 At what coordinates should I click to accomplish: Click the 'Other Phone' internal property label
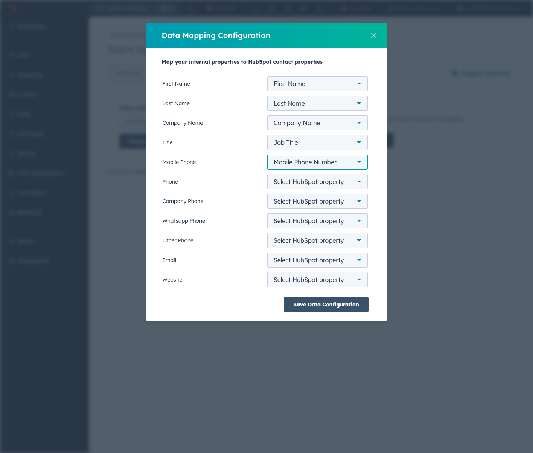point(178,240)
